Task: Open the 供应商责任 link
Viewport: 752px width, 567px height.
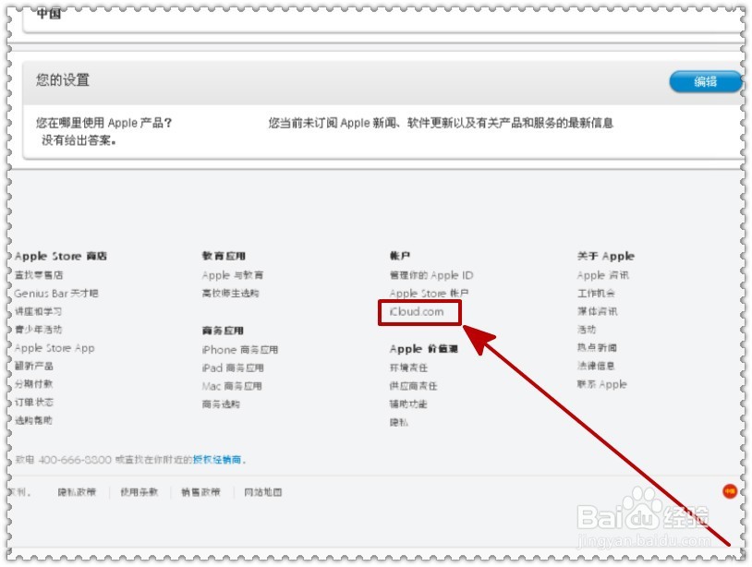Action: pyautogui.click(x=413, y=386)
